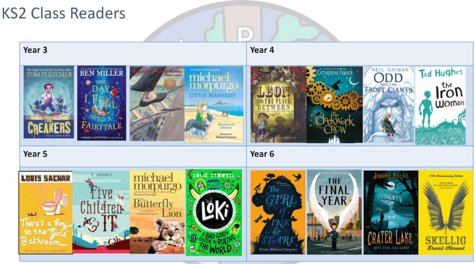Viewport: 476px width, 264px height.
Task: Open the Five Children and It cover
Action: click(x=101, y=212)
